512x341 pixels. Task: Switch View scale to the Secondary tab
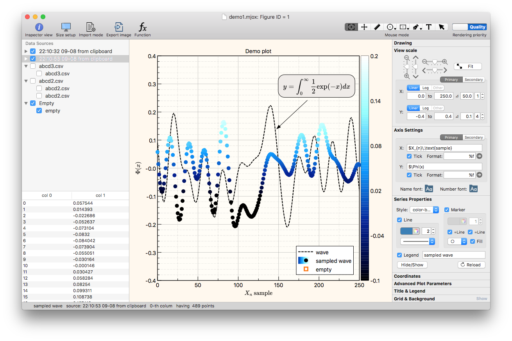click(x=474, y=80)
